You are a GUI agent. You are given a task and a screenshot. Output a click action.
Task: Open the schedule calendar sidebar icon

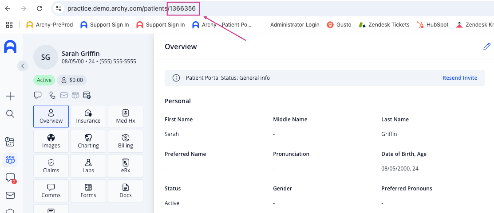coord(10,142)
